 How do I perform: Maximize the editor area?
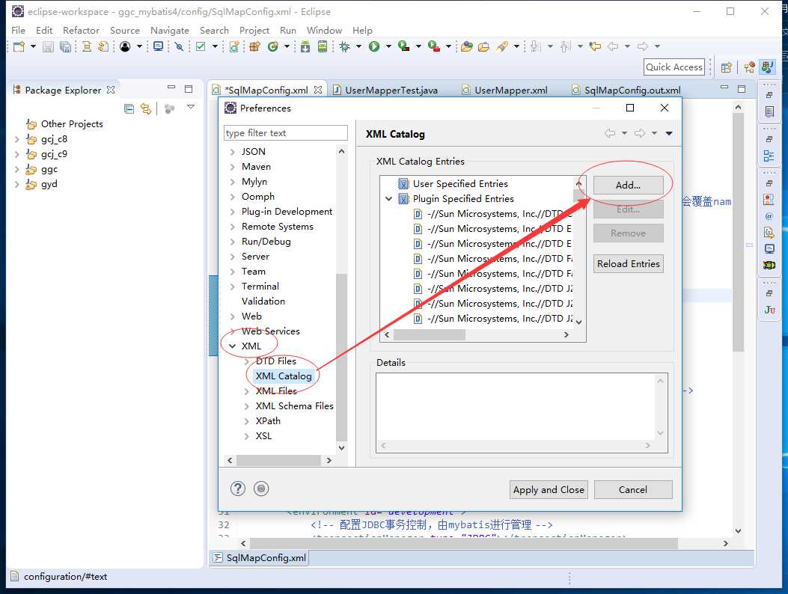pyautogui.click(x=742, y=89)
